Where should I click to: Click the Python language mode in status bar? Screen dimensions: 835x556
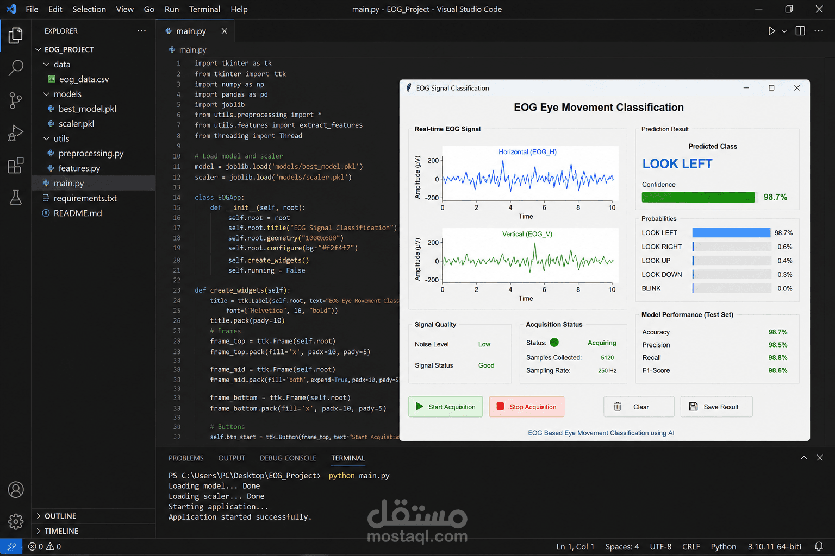(723, 547)
